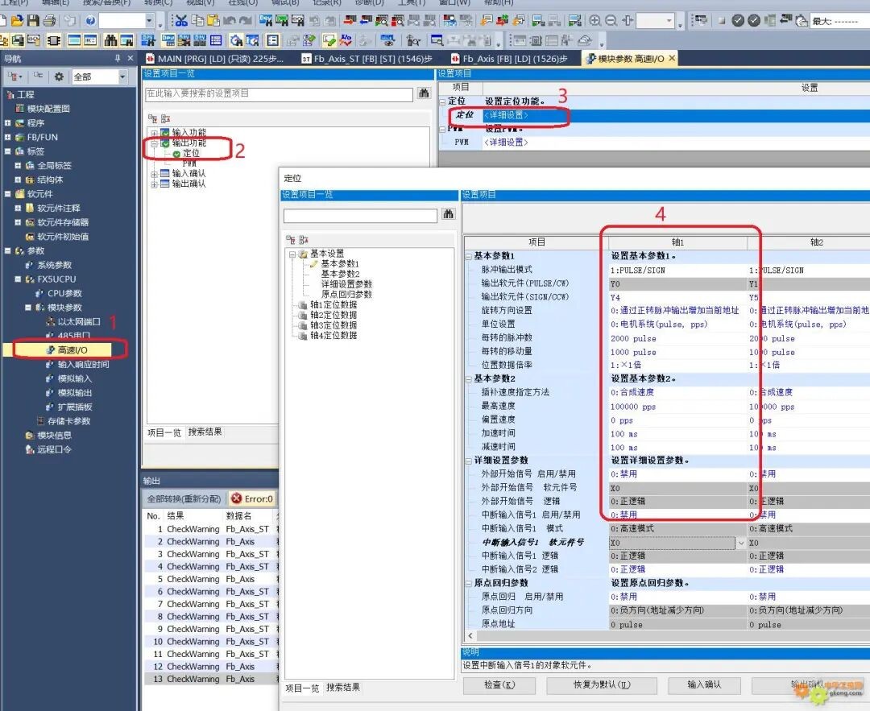Screen dimensions: 870x711
Task: Switch to 搜索结果 tab in 定位 dialog
Action: 343,688
